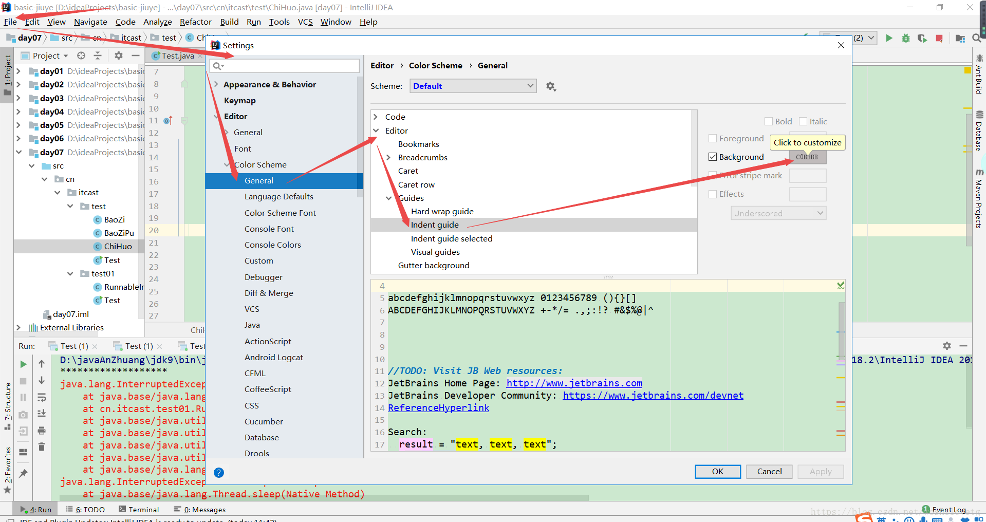Open the Event Log from status bar
The width and height of the screenshot is (986, 522).
[x=944, y=510]
